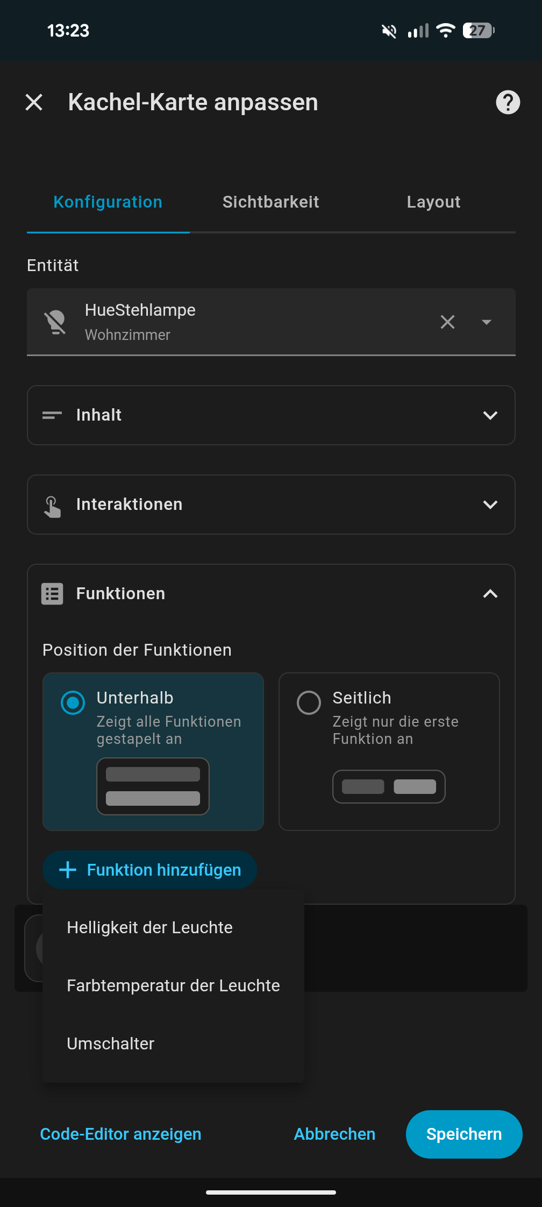Click the Interaktionen touch gesture icon
The image size is (542, 1207).
(52, 505)
